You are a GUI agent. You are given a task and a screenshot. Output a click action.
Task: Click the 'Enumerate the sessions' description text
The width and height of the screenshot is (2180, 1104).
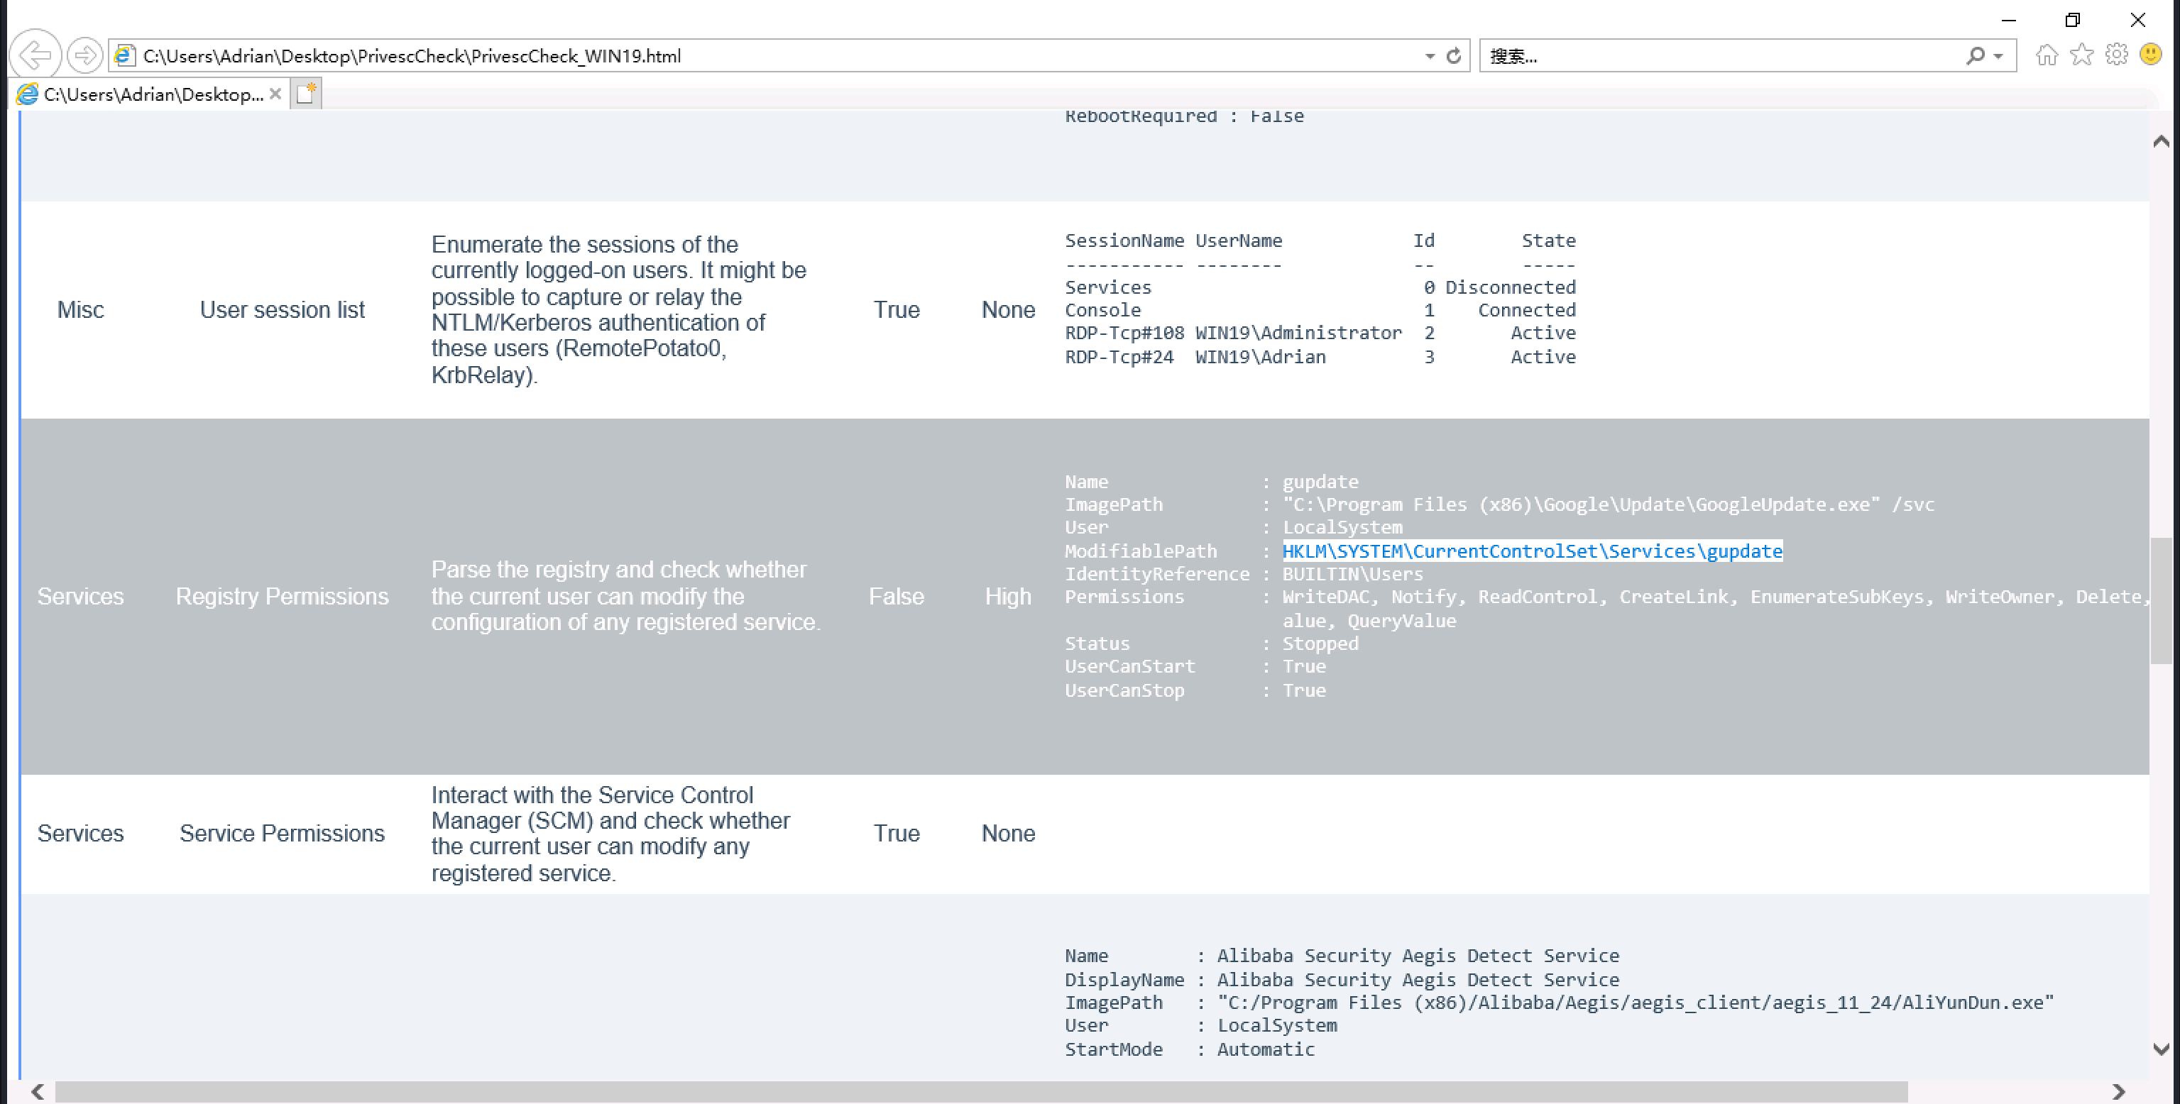(618, 309)
